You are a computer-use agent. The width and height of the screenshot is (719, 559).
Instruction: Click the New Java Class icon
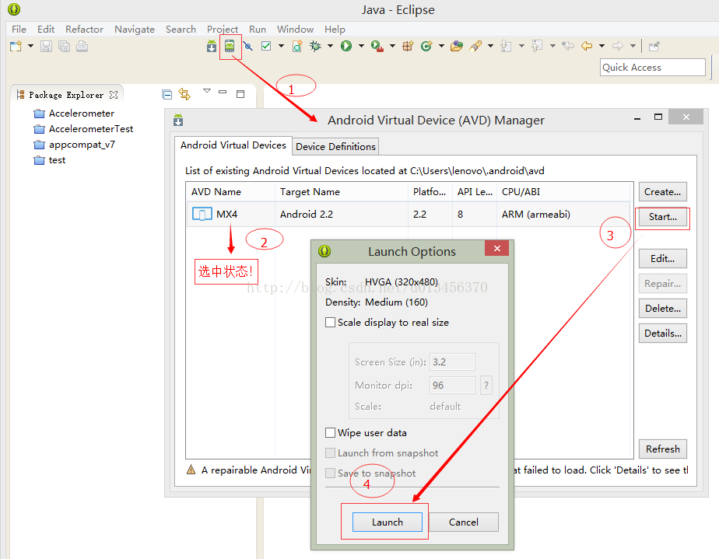coord(426,46)
